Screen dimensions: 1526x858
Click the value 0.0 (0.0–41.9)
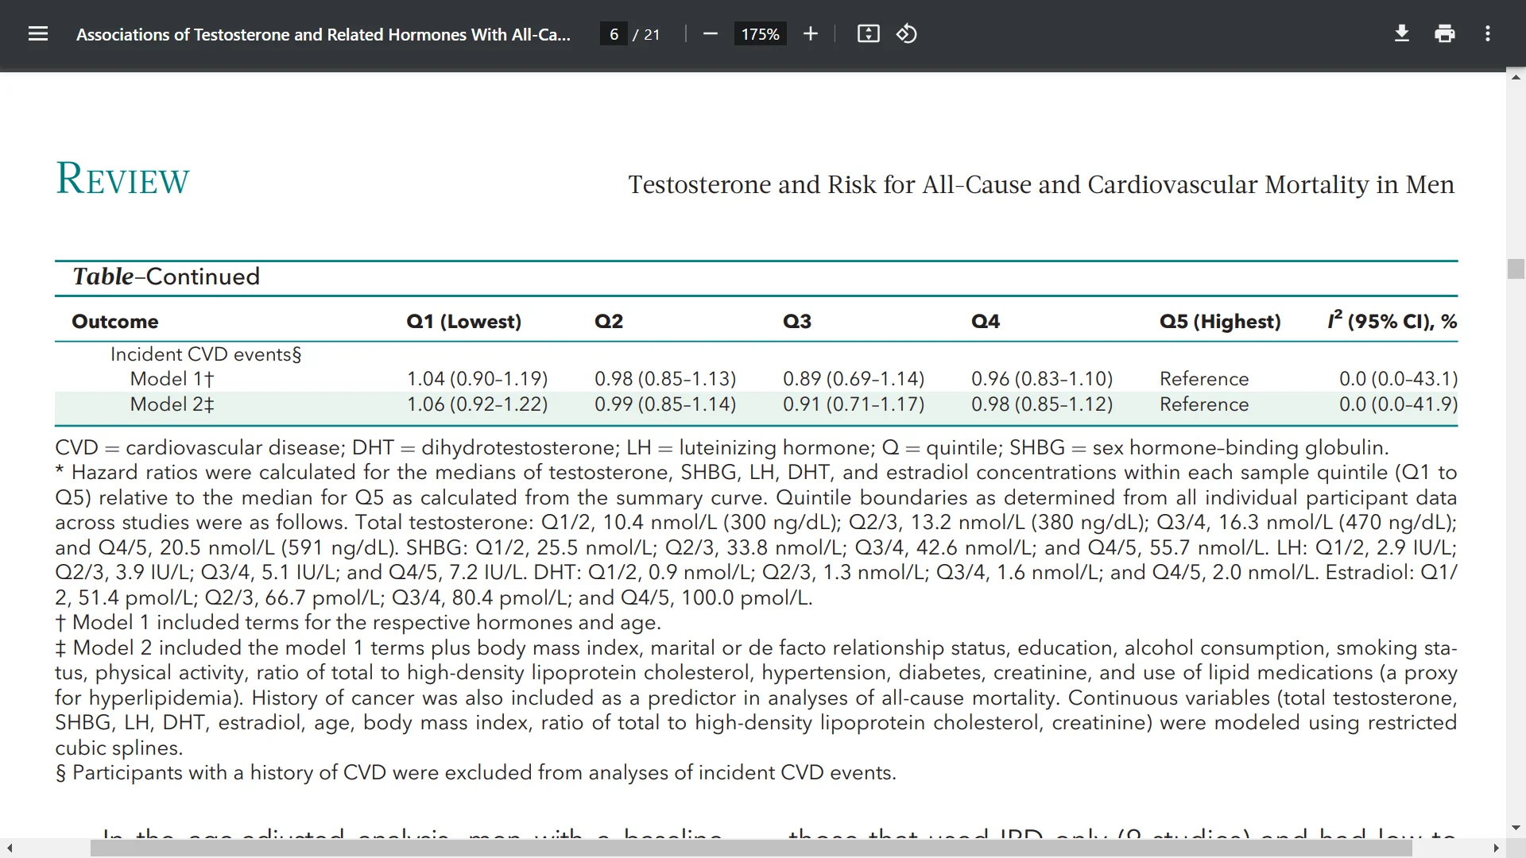(1398, 404)
